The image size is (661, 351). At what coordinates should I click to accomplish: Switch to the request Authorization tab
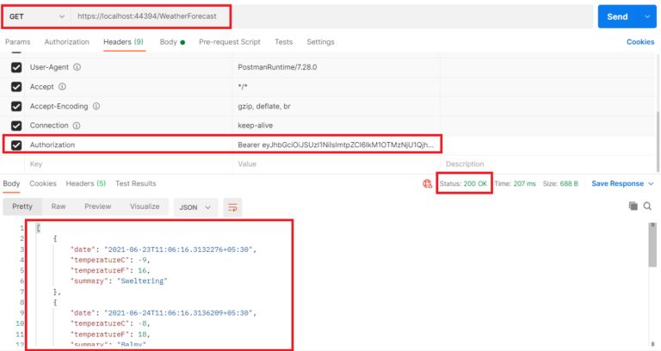click(x=66, y=41)
